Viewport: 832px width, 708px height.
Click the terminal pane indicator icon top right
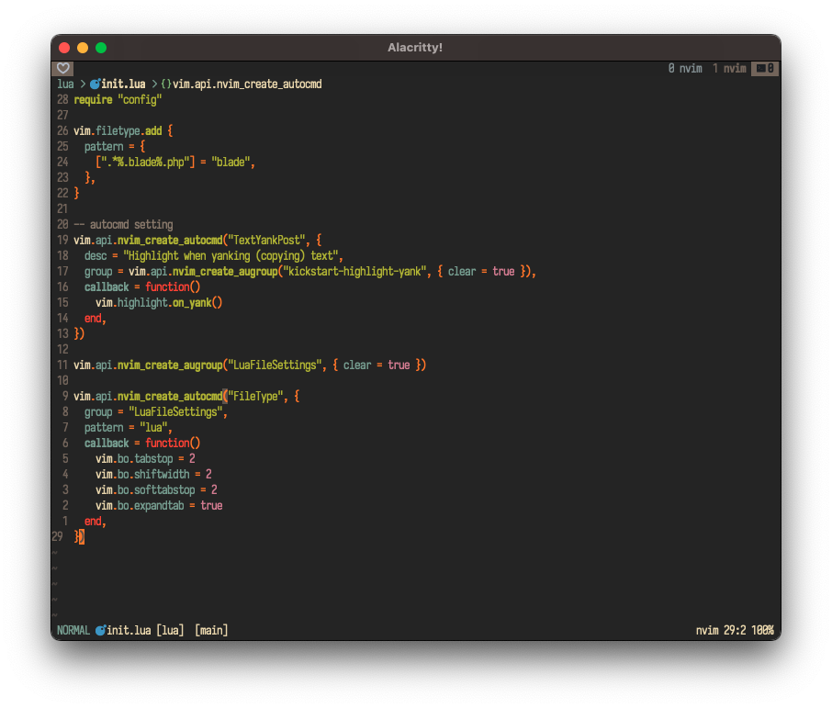pos(765,68)
